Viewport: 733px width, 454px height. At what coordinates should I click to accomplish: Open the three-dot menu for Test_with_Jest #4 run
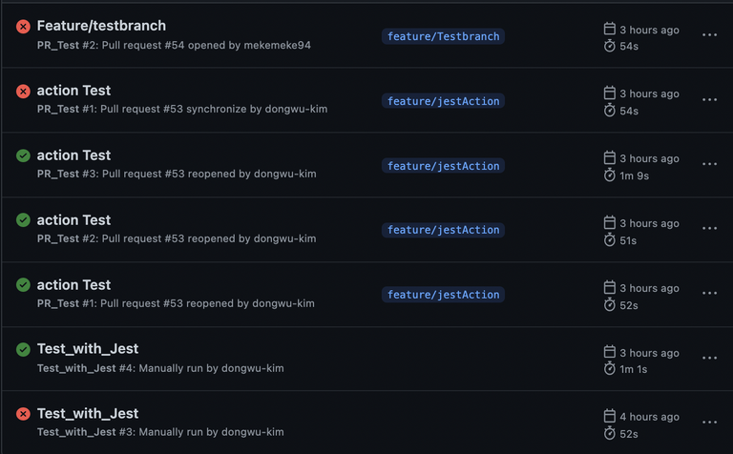(x=709, y=358)
